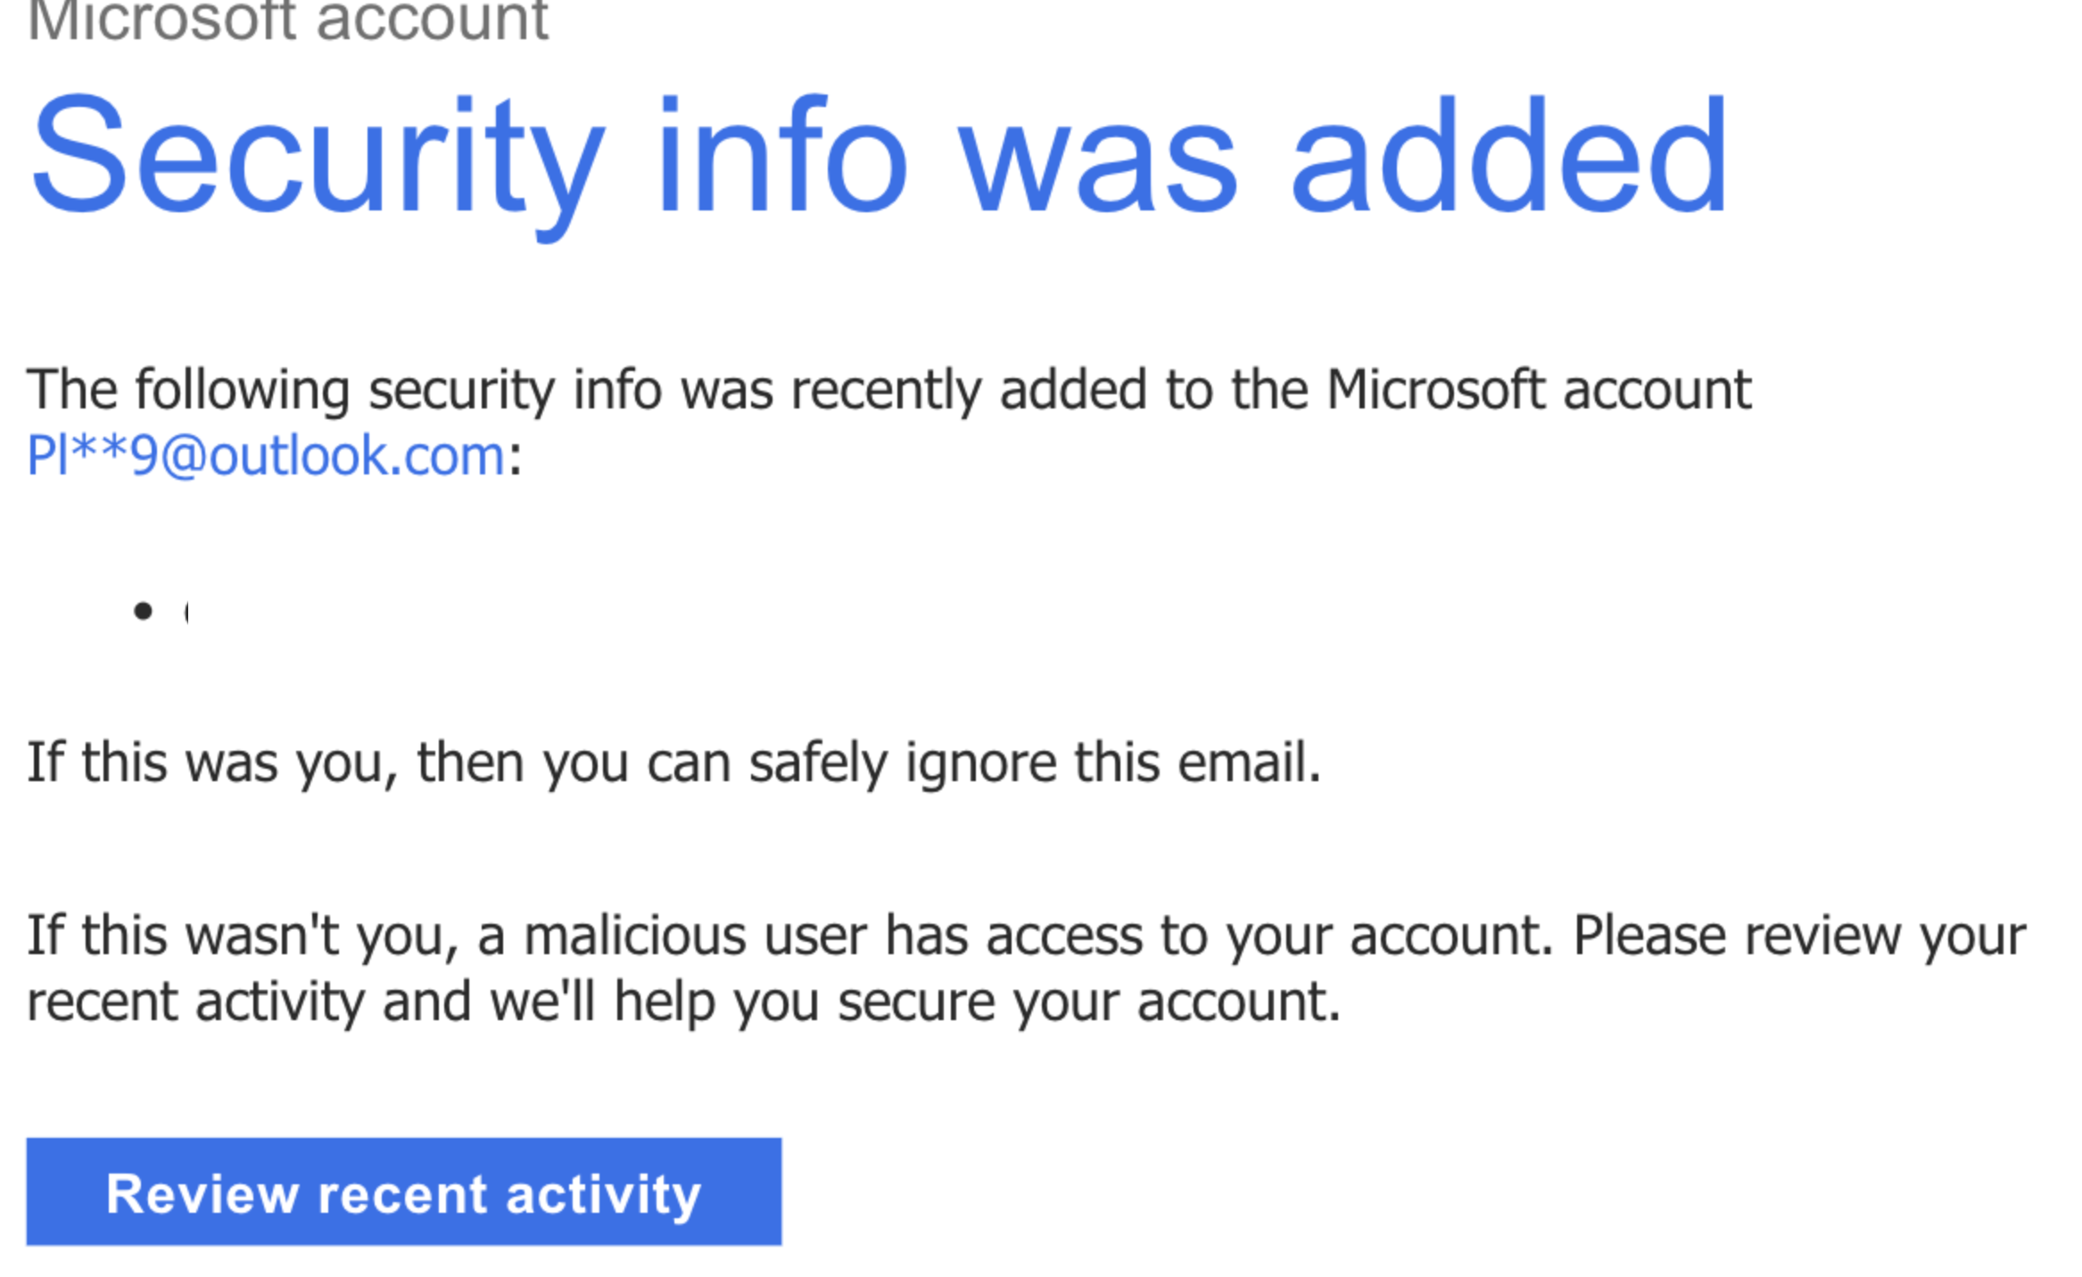Click the 'safely ignore this email' phrase

[1035, 762]
